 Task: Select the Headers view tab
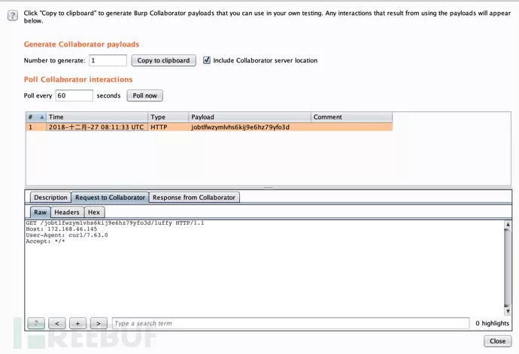[67, 213]
